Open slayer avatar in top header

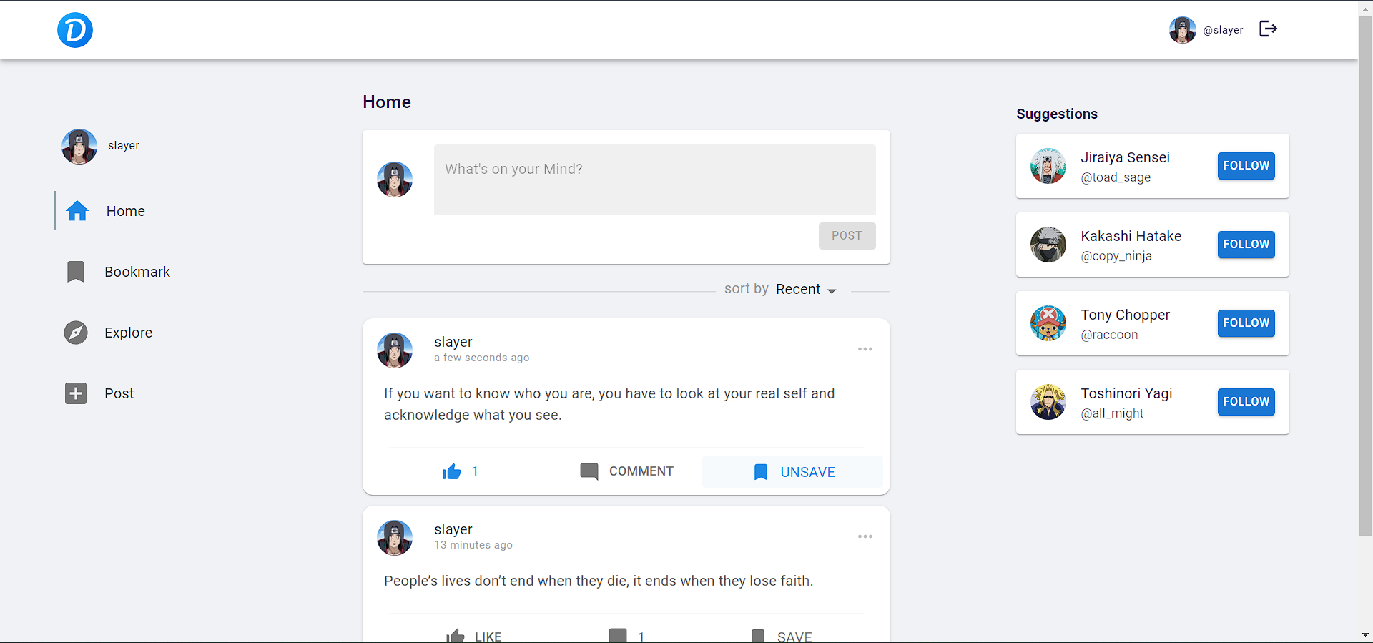pyautogui.click(x=1182, y=30)
